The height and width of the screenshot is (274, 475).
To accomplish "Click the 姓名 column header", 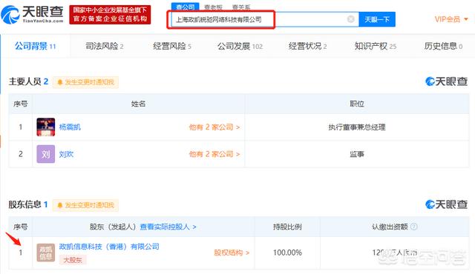I will 139,104.
